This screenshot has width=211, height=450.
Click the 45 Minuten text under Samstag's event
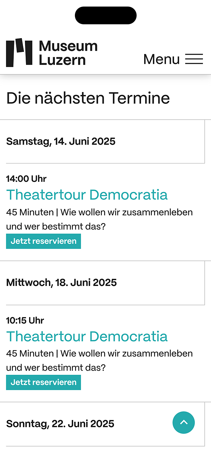(x=30, y=212)
